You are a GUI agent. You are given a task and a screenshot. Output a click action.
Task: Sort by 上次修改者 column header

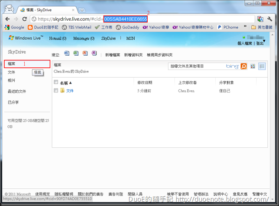pyautogui.click(x=187, y=82)
